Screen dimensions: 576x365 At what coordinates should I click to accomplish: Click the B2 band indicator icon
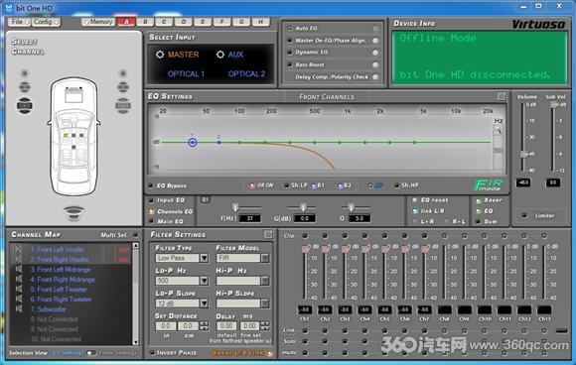341,185
